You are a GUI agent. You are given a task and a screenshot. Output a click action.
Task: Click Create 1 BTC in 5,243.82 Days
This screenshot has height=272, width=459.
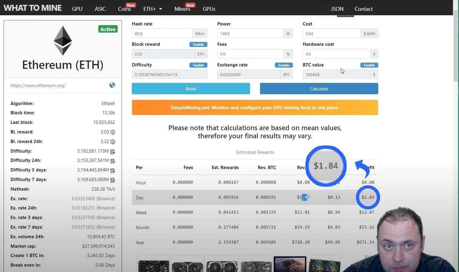(101, 256)
